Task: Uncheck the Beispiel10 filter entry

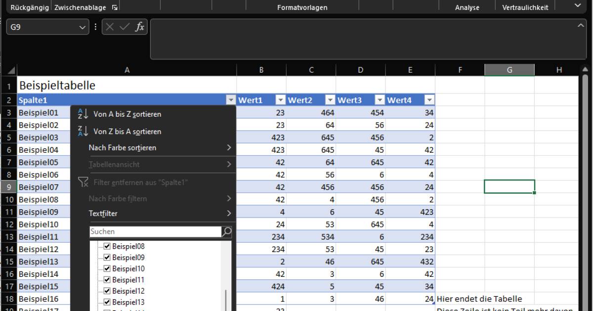Action: tap(106, 268)
